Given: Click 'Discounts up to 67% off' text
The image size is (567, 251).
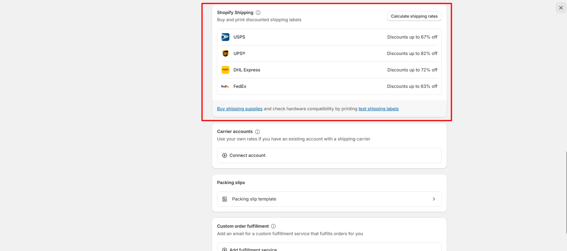Looking at the screenshot, I should tap(412, 37).
